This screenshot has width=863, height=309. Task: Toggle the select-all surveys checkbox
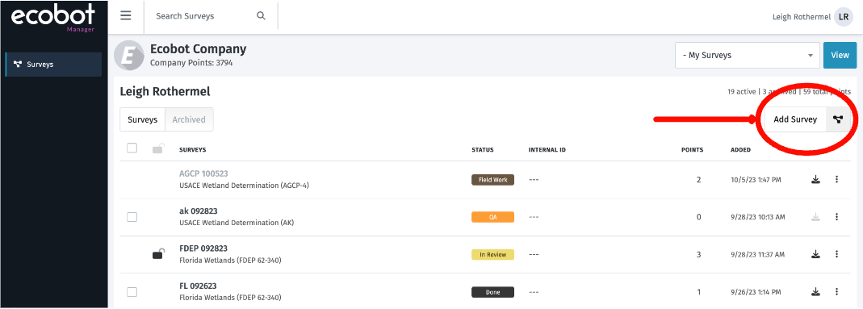(x=132, y=148)
